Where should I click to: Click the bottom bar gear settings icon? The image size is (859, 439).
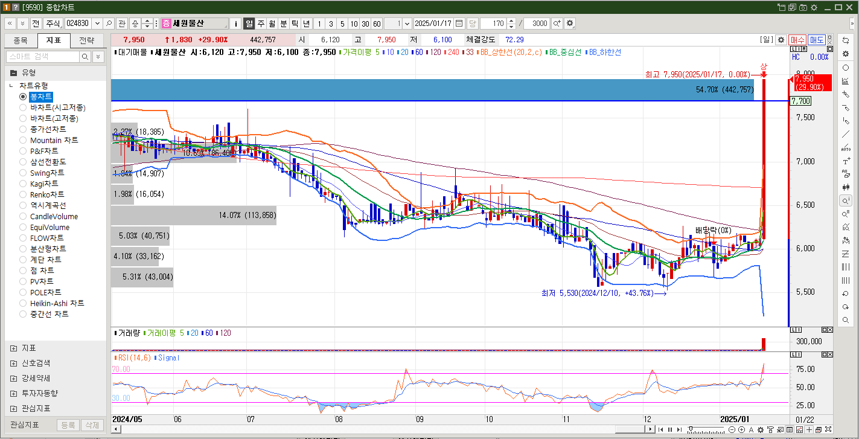(x=761, y=430)
